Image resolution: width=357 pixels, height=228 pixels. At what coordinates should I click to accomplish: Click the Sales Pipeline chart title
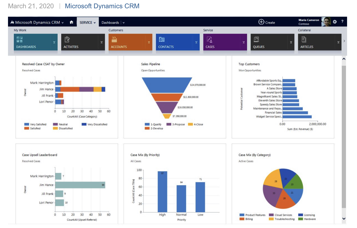click(x=151, y=64)
